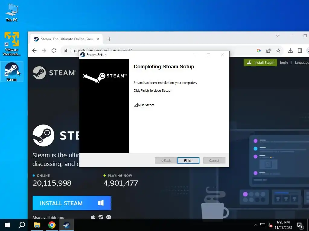Click the Google icon in address bar
Screen dimensions: 309x231
click(259, 51)
